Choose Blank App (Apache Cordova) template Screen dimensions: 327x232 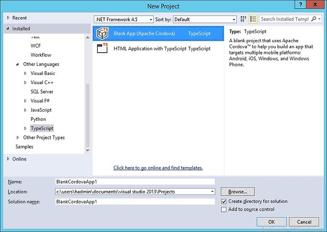159,33
